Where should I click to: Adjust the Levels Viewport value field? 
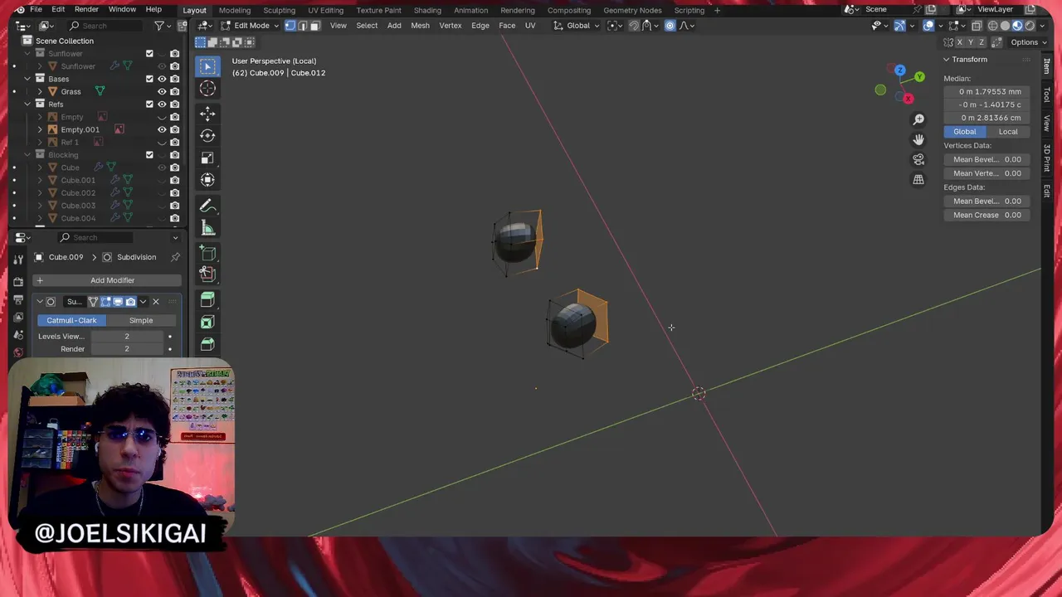point(127,337)
